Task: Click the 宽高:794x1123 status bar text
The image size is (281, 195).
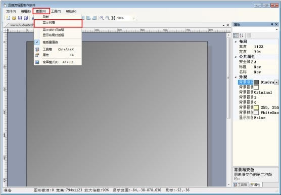Action: coord(69,190)
